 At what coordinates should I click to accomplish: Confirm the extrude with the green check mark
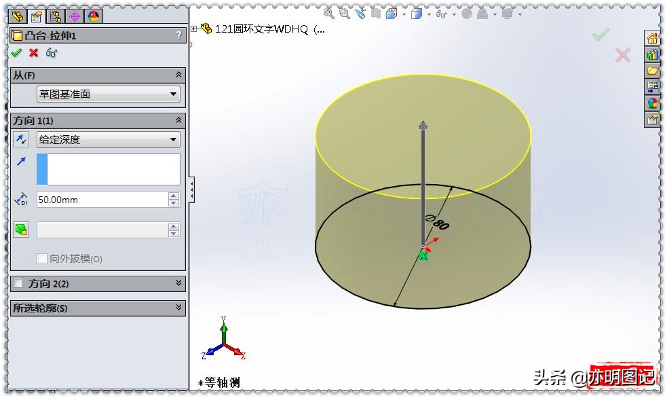tap(17, 53)
